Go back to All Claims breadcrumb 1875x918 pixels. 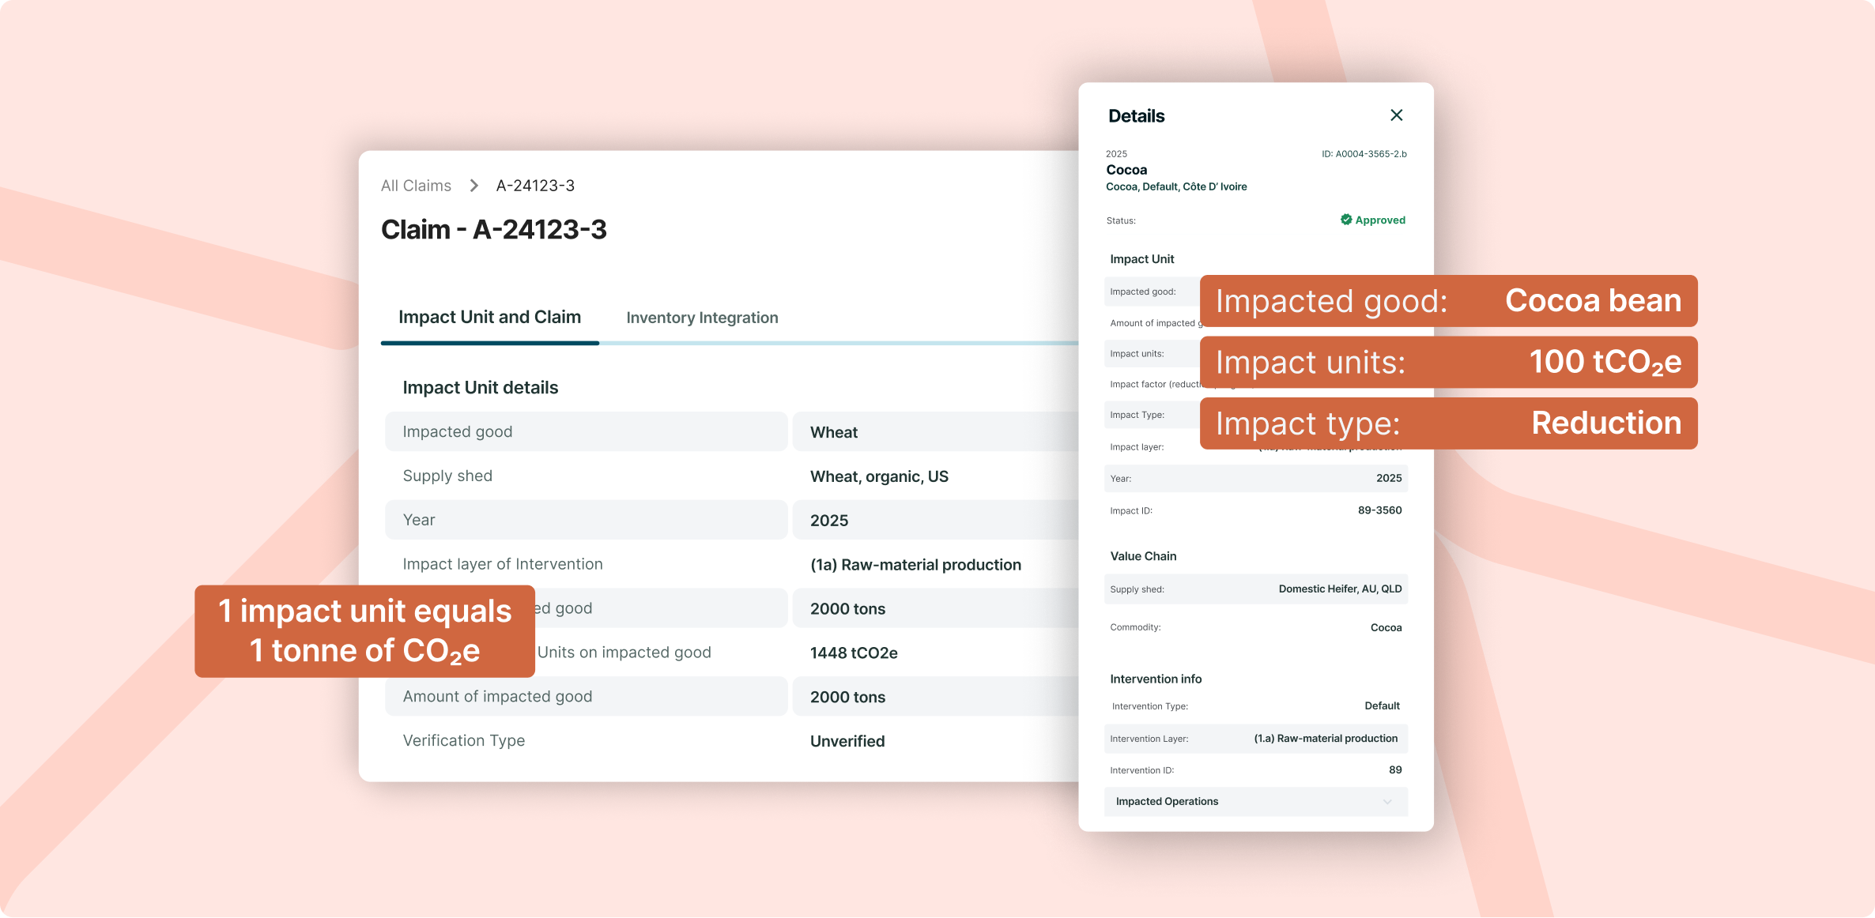click(x=416, y=186)
